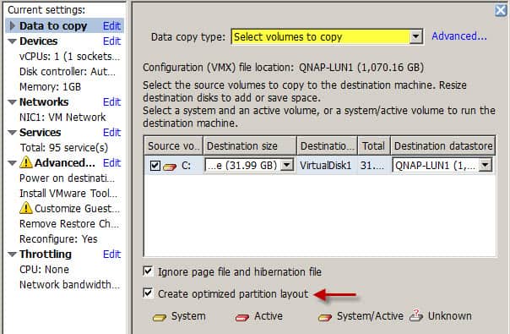This screenshot has width=510, height=334.
Task: Click the Total: 95 service(s) line
Action: (x=64, y=148)
